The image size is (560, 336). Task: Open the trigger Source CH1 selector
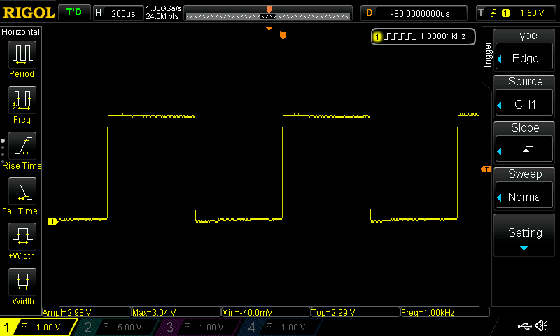525,96
